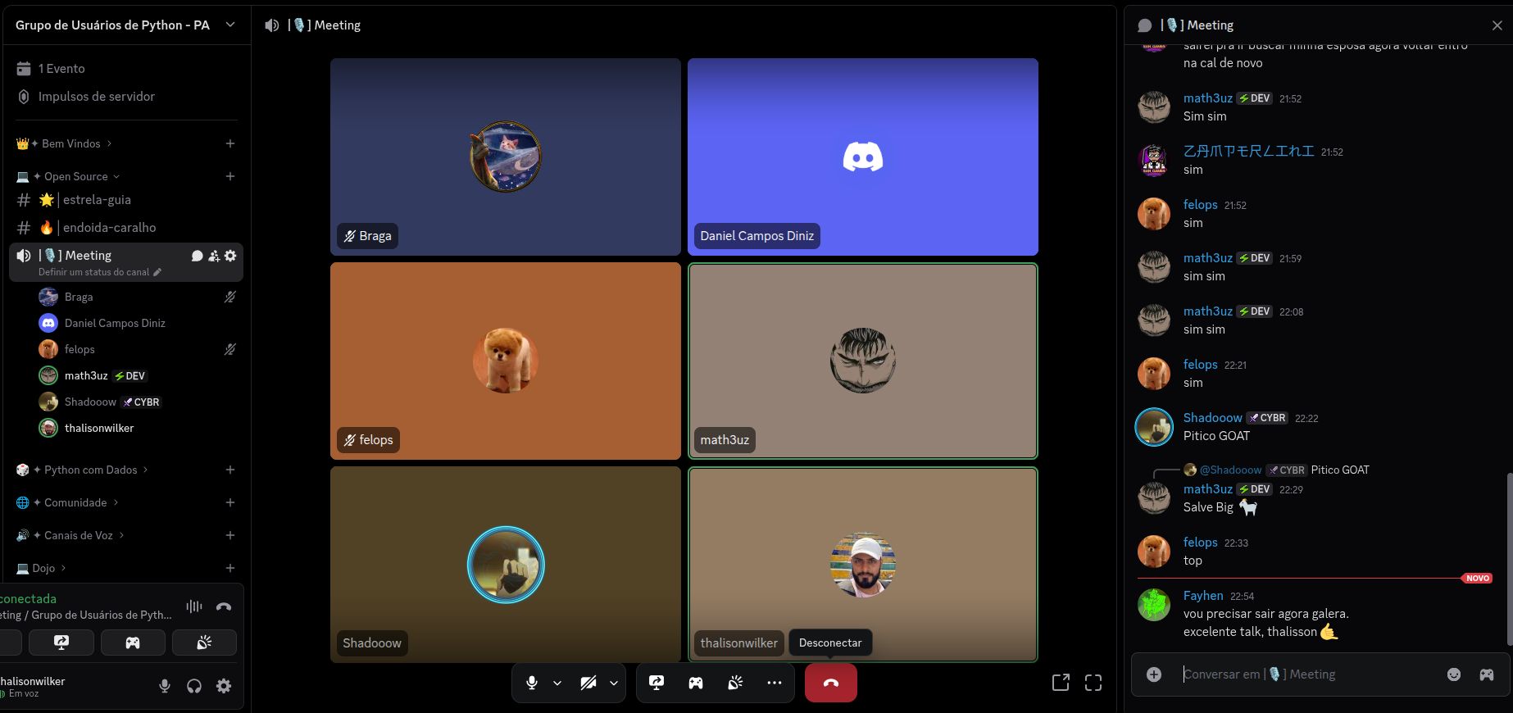Open emoji picker in chat box
Viewport: 1513px width, 713px height.
[1454, 674]
